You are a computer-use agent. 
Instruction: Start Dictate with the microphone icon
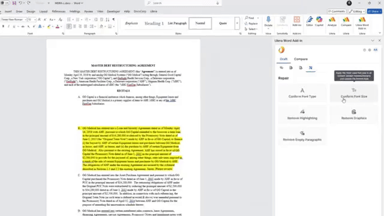click(268, 20)
